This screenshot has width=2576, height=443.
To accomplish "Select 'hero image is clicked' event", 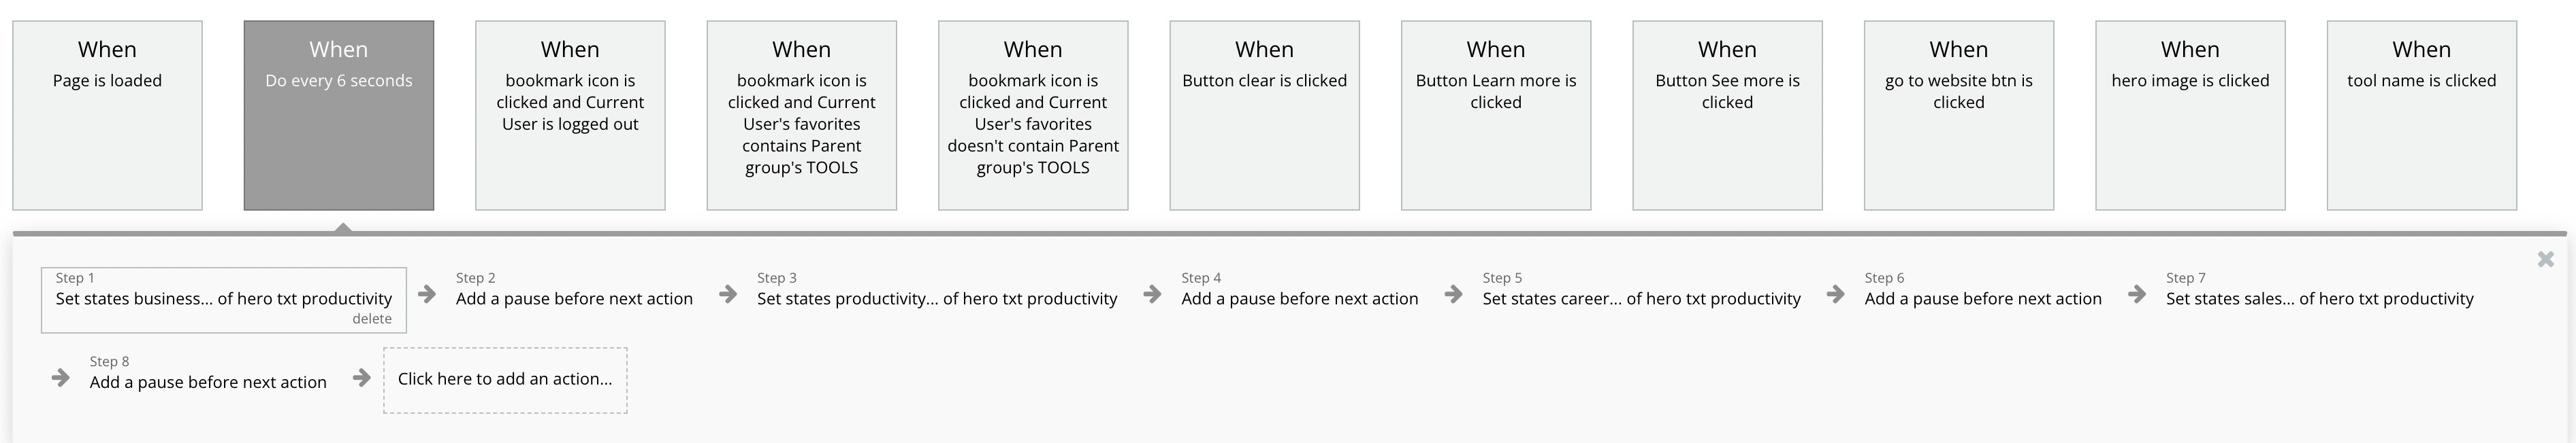I will (2190, 115).
